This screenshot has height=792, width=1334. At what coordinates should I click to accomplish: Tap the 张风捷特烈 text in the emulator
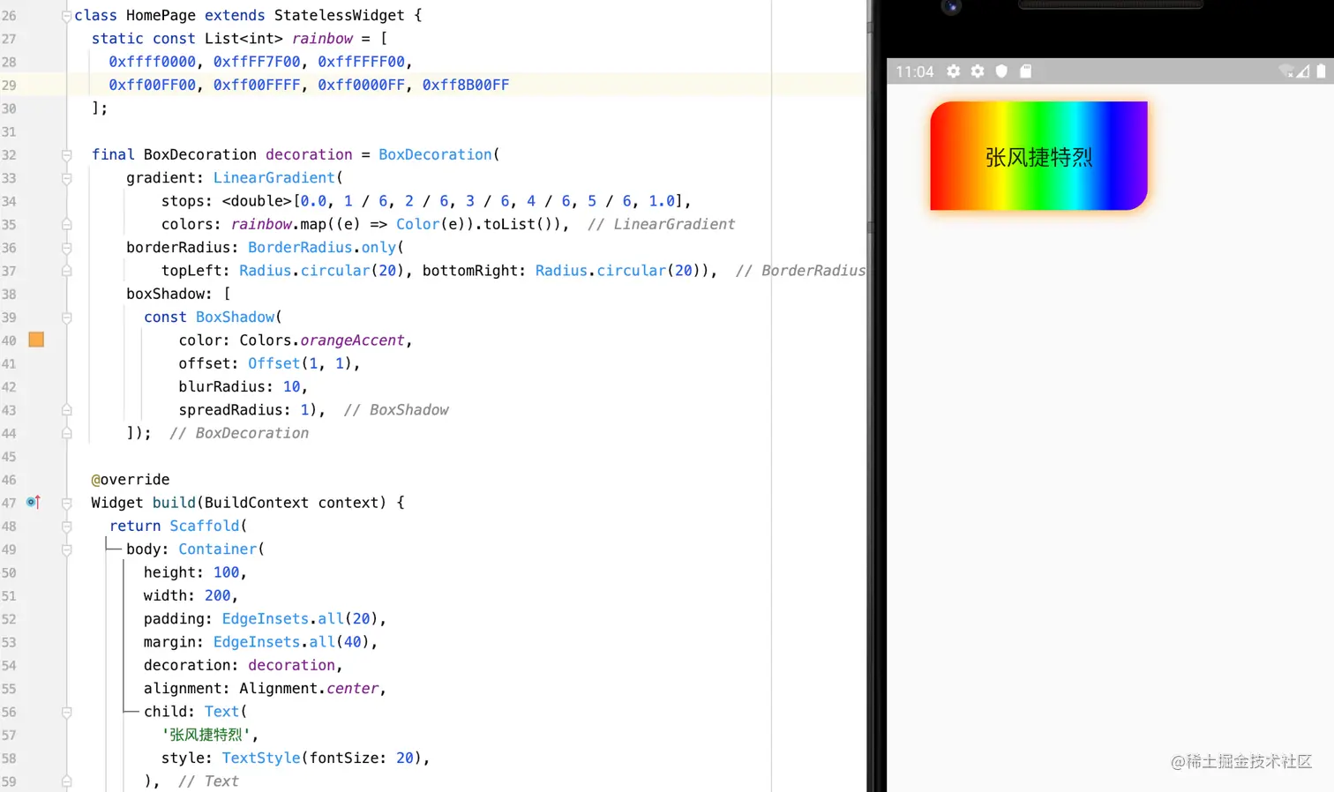[1038, 157]
